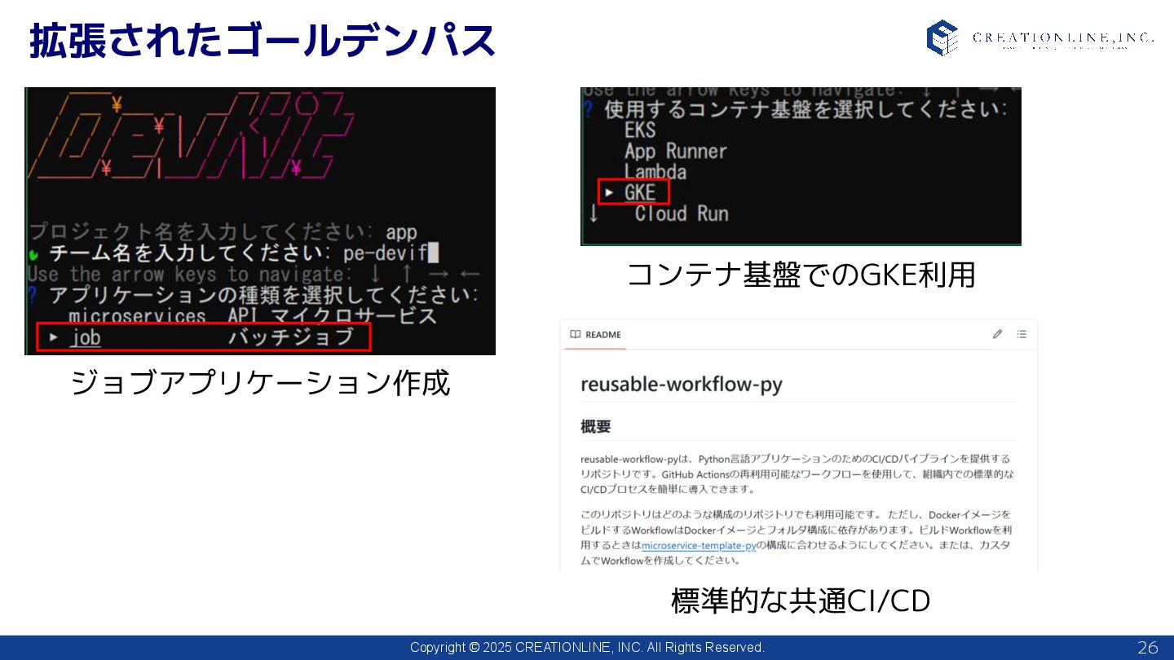This screenshot has width=1174, height=660.
Task: Click the slide page number 26
Action: tap(1147, 648)
